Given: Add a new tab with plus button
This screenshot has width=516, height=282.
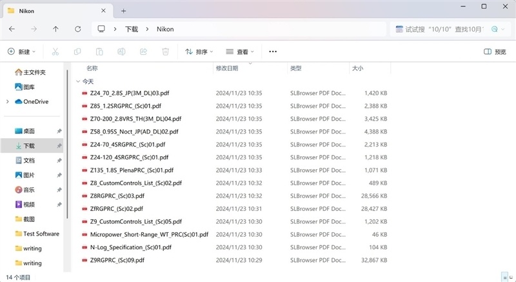Looking at the screenshot, I should point(124,10).
